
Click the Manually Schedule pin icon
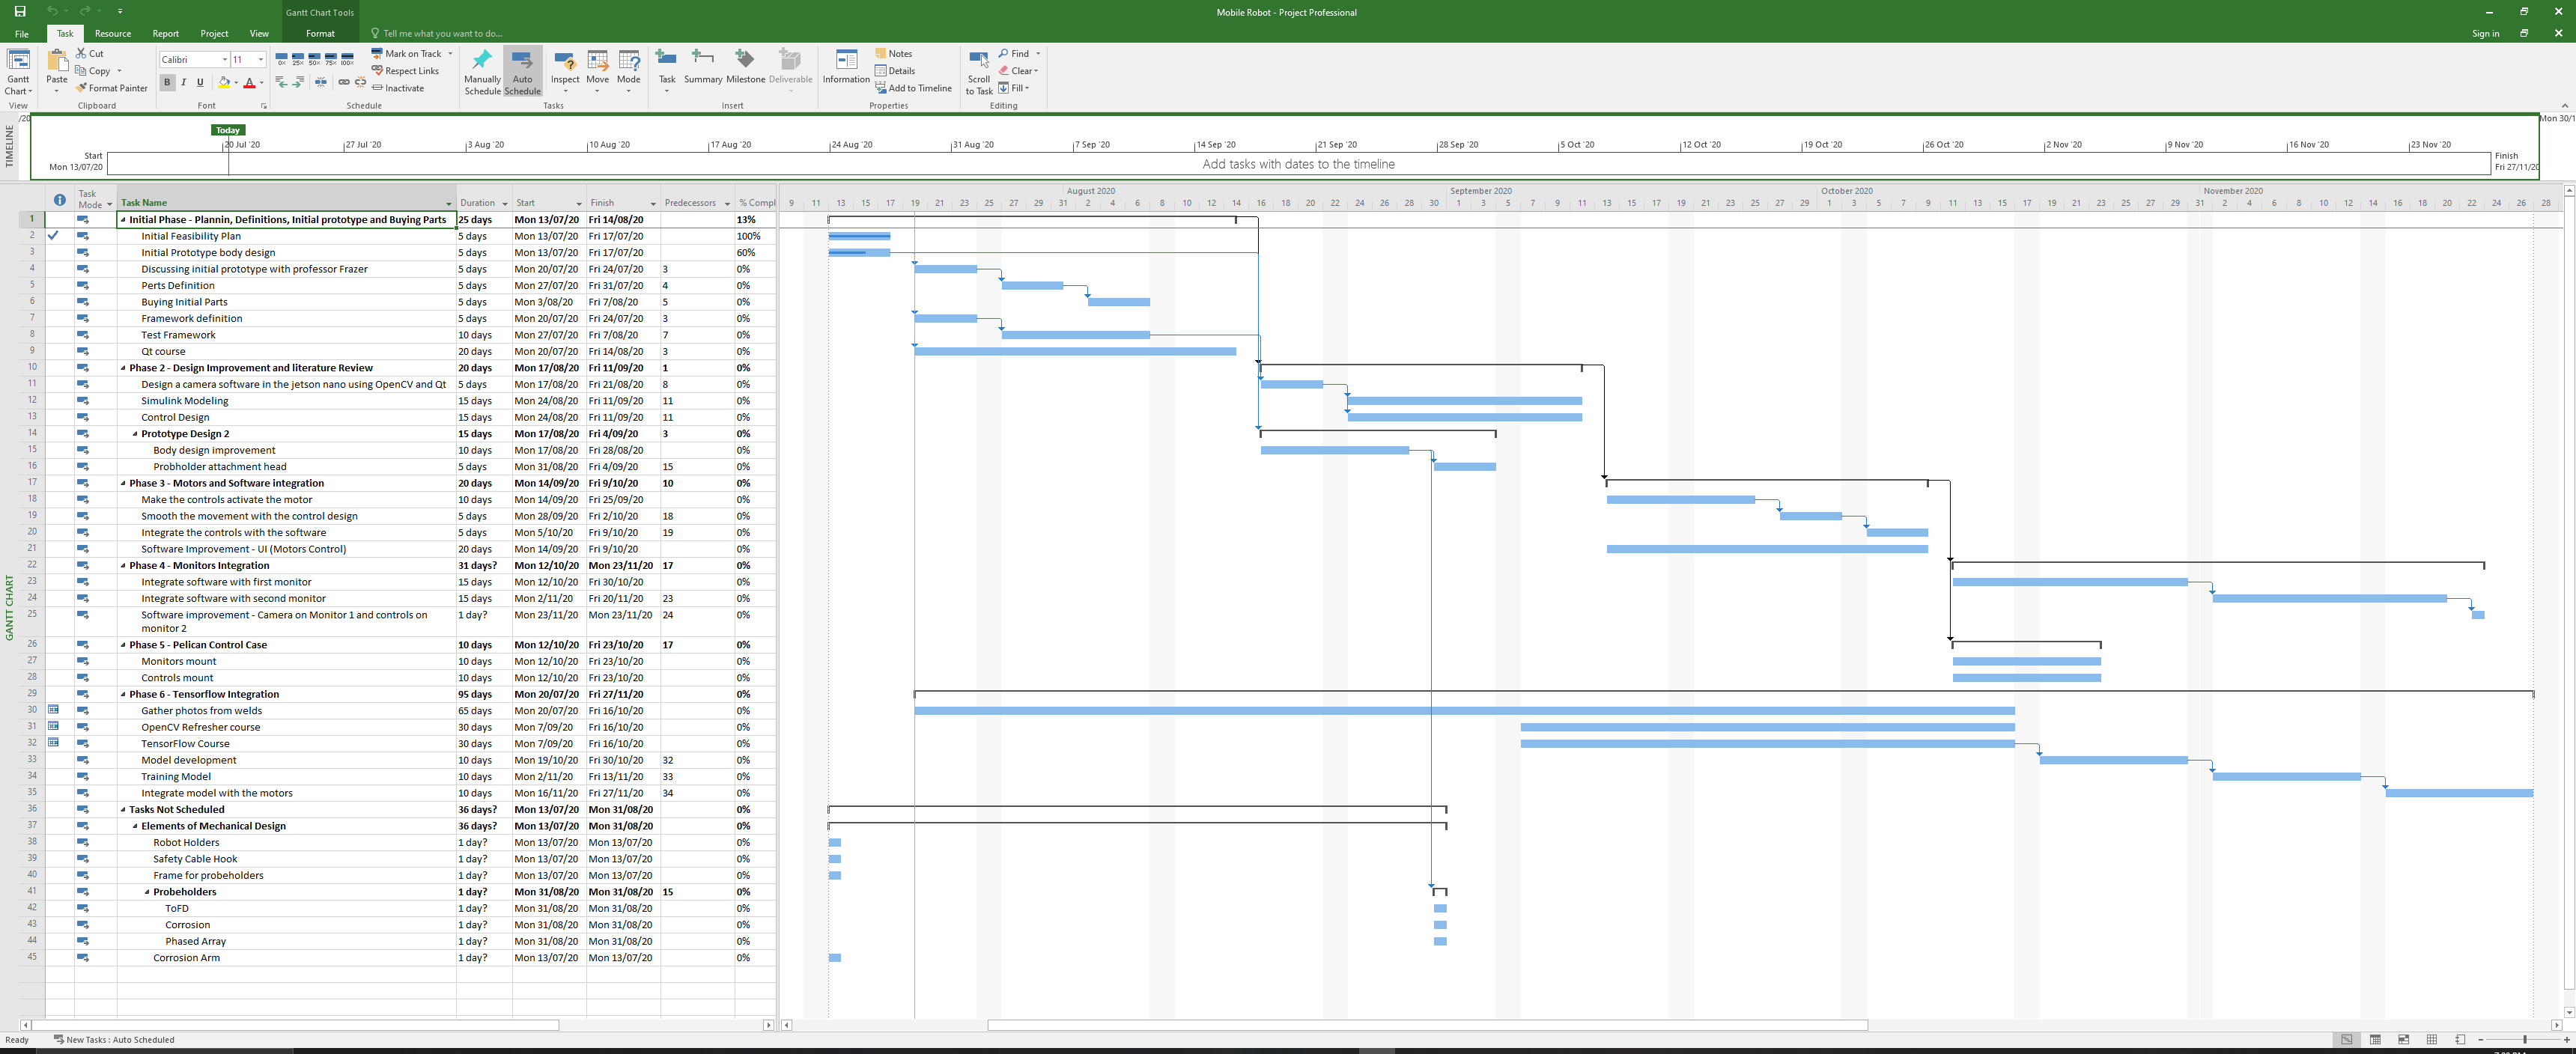[x=482, y=61]
